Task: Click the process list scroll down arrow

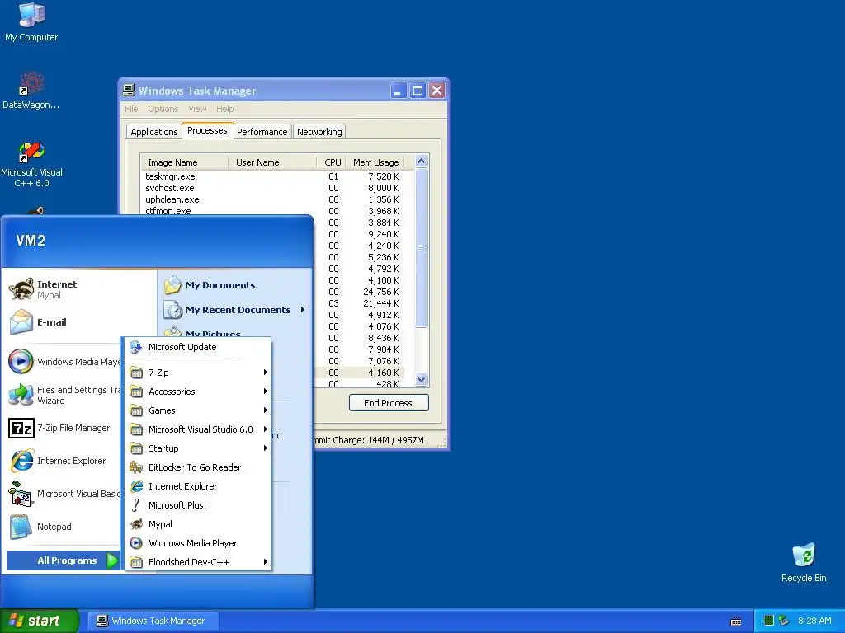Action: pyautogui.click(x=422, y=379)
